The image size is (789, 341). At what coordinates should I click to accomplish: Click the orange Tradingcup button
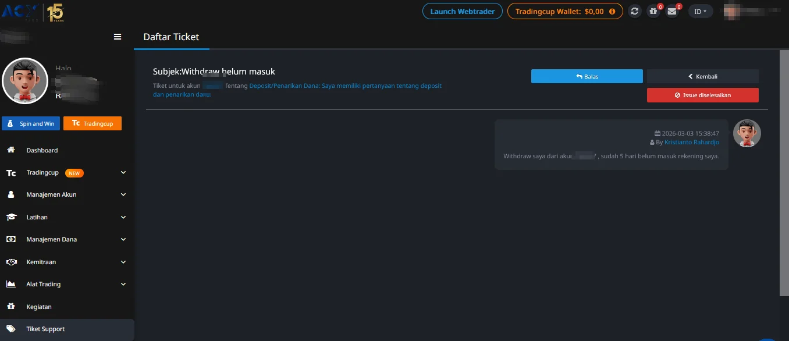pyautogui.click(x=93, y=123)
